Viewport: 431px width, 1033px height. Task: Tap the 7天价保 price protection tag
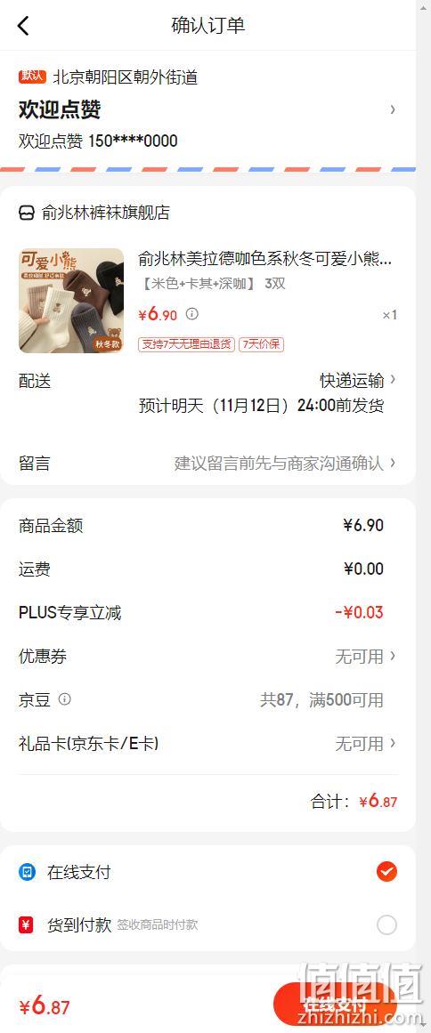click(x=261, y=344)
